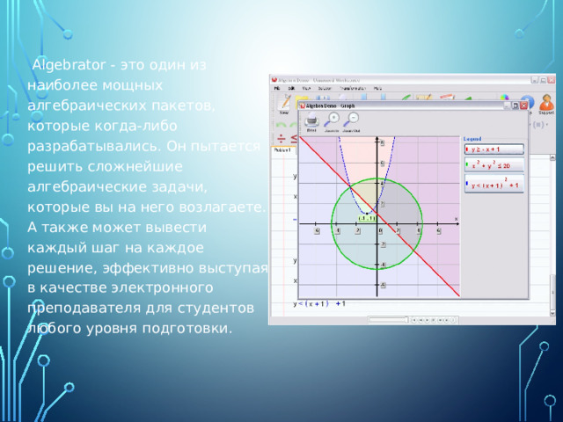Click legend entry y < (x+1)² + 1
The width and height of the screenshot is (563, 422).
tap(494, 184)
